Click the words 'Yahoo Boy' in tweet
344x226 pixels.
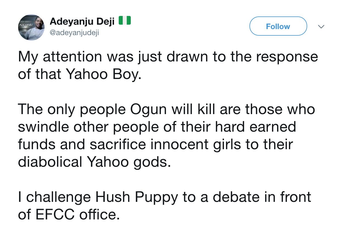[x=103, y=74]
